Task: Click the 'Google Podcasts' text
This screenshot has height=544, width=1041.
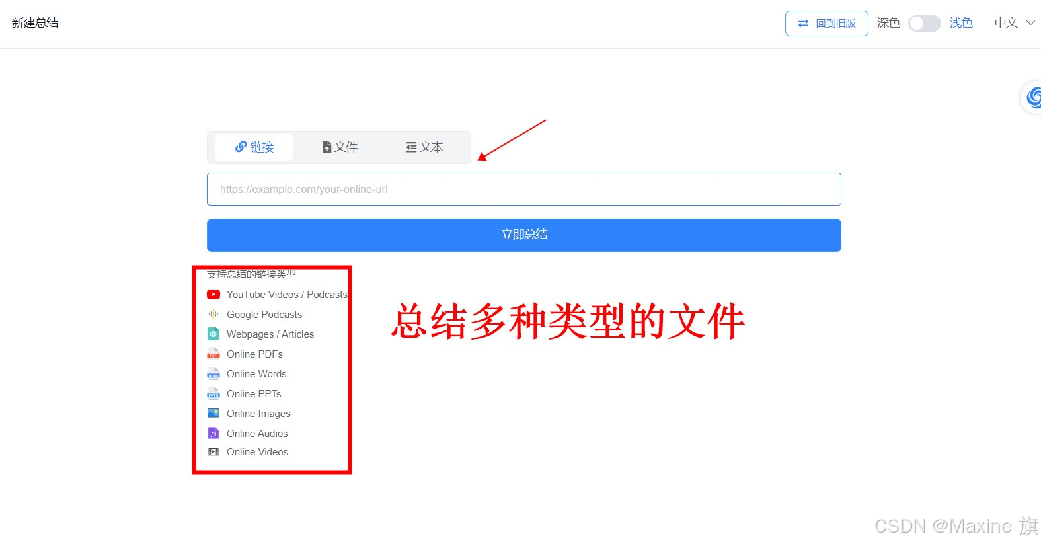Action: click(264, 315)
